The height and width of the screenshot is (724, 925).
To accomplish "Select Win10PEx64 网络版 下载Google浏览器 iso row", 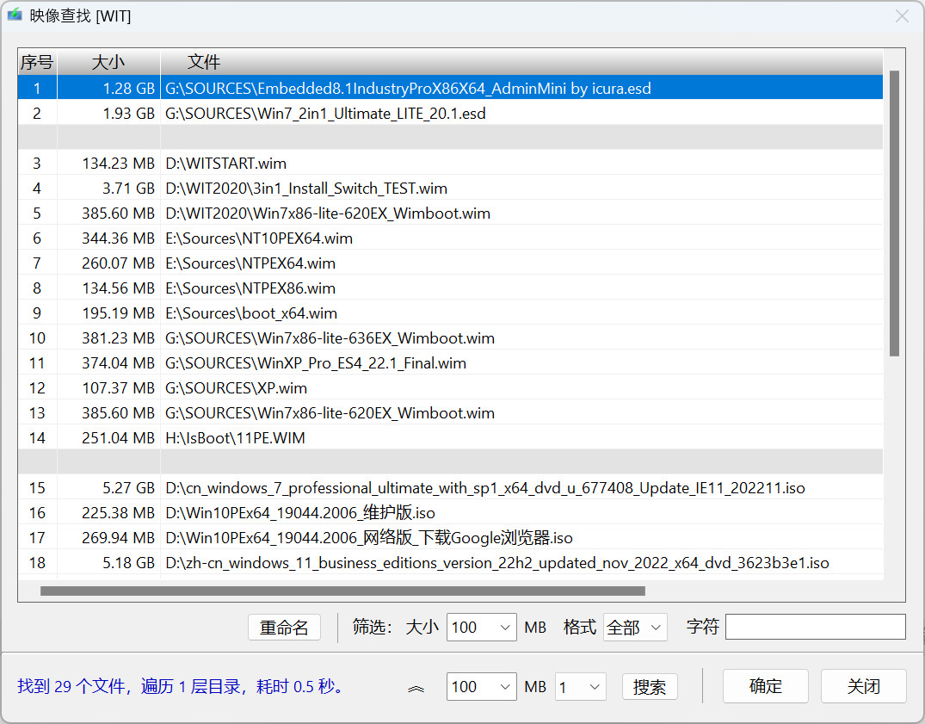I will pyautogui.click(x=450, y=538).
